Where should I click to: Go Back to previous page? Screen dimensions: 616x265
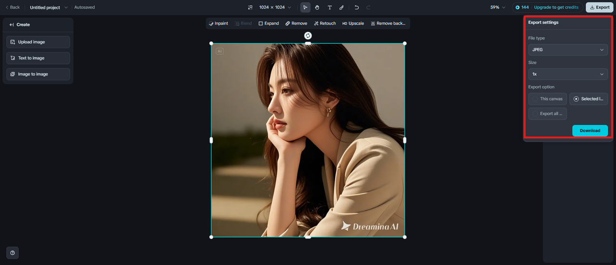(x=13, y=7)
